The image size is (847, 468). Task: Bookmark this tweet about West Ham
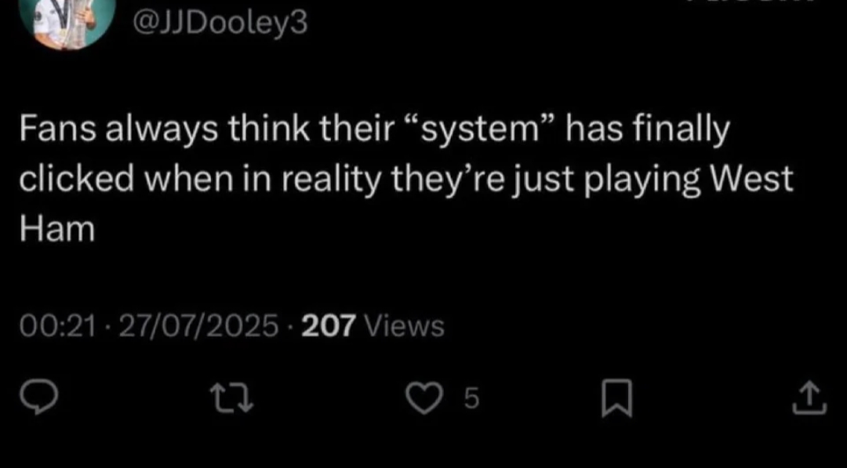[616, 399]
